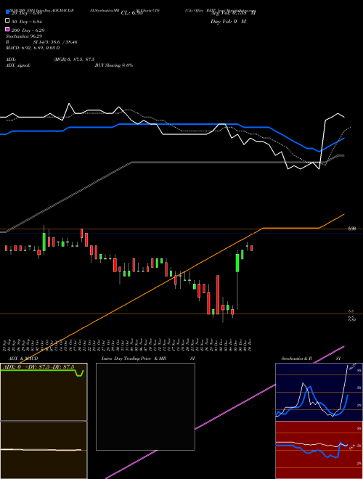
Task: Click the blue 20 Day legend square
Action: pyautogui.click(x=7, y=12)
